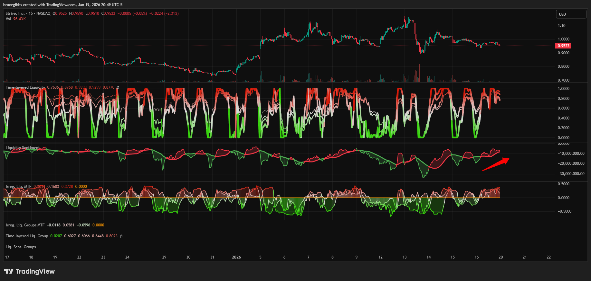Click the red arrow annotation drawing
The height and width of the screenshot is (281, 591).
[x=495, y=164]
